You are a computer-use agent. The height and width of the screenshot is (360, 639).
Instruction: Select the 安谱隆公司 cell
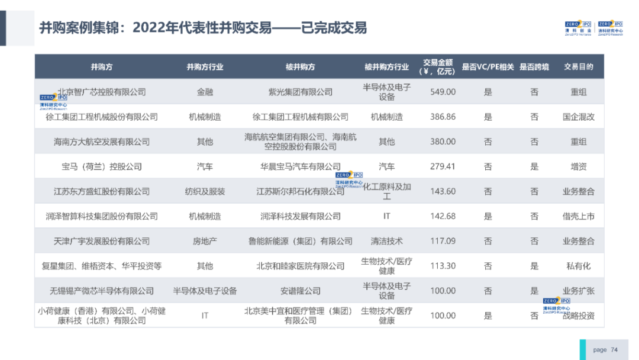coord(301,291)
